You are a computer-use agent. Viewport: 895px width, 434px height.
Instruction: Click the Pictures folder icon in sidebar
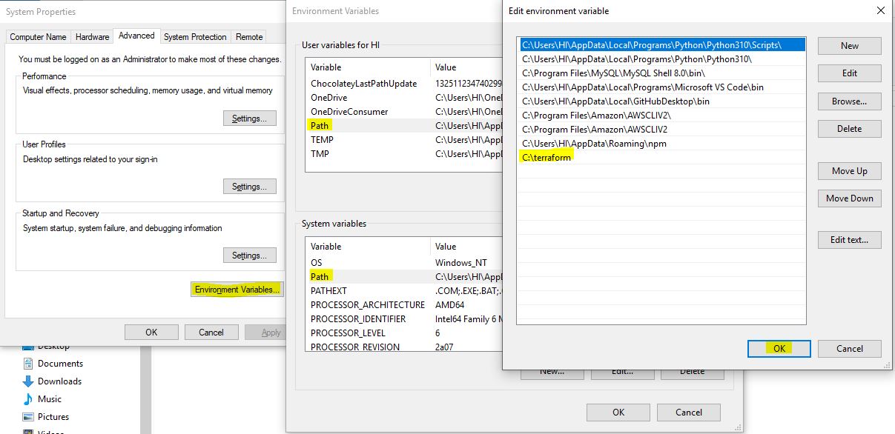(x=28, y=417)
